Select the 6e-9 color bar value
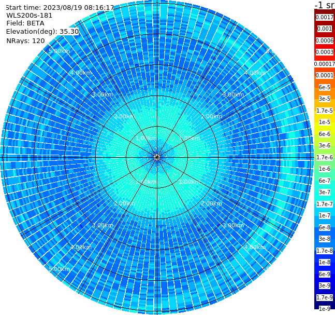 click(325, 274)
